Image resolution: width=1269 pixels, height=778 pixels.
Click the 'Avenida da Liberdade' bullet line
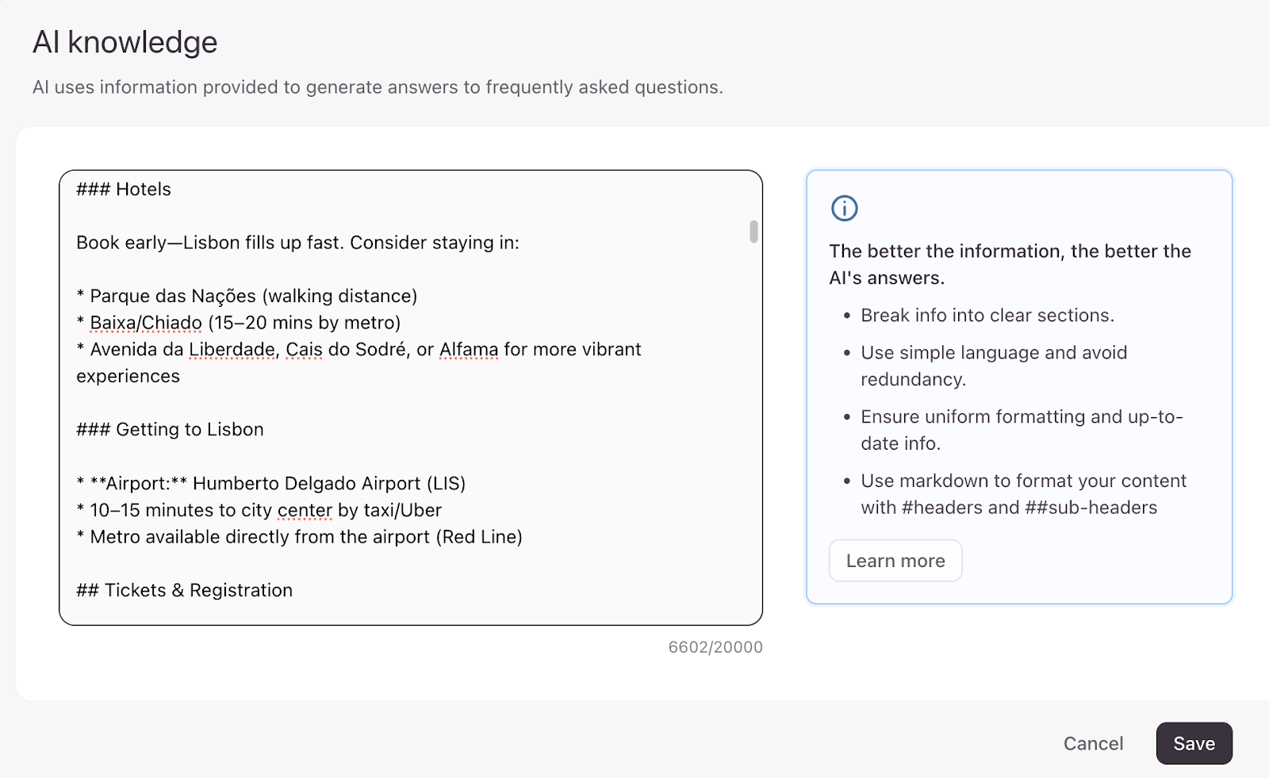(x=358, y=362)
